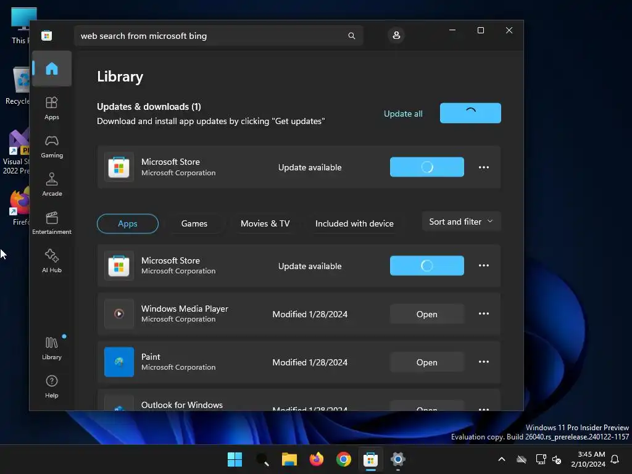Viewport: 632px width, 474px height.
Task: Open more options for Paint
Action: point(484,362)
